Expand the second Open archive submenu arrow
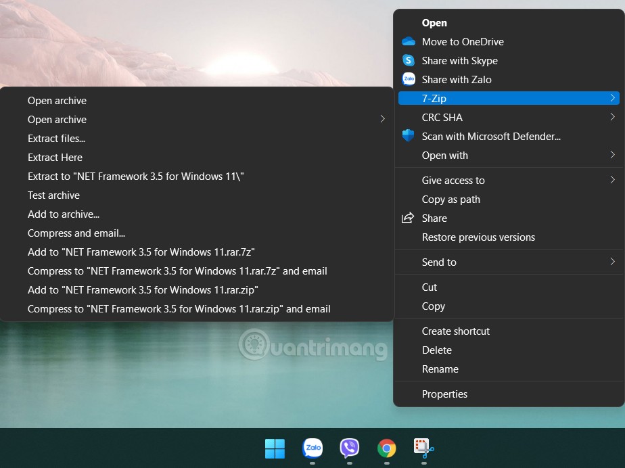This screenshot has height=468, width=625. click(382, 119)
